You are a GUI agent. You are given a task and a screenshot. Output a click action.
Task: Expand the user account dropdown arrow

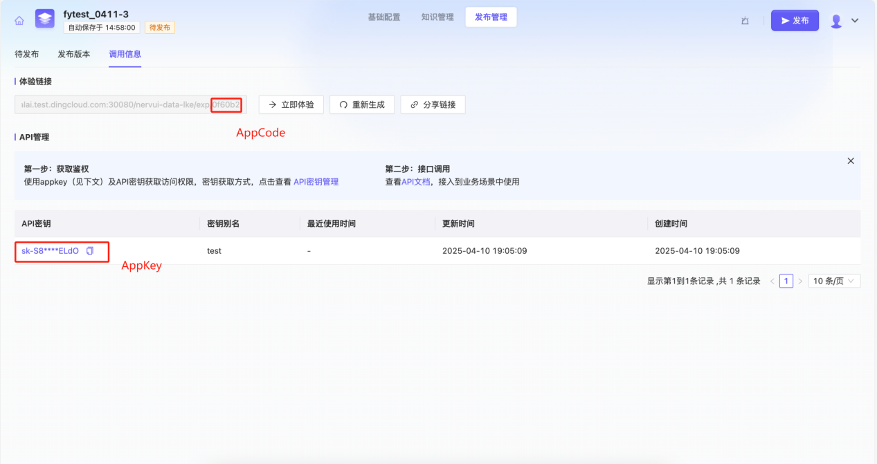[x=855, y=21]
